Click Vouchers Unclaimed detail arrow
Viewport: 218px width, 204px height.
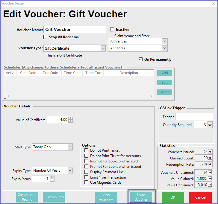pos(210,172)
